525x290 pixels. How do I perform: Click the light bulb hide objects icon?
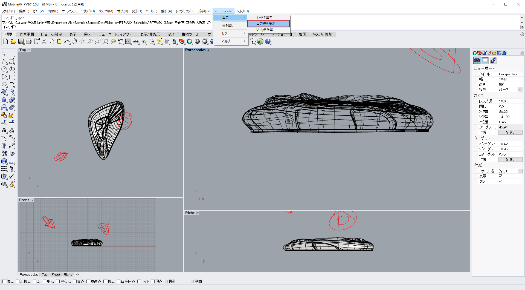pos(167,41)
